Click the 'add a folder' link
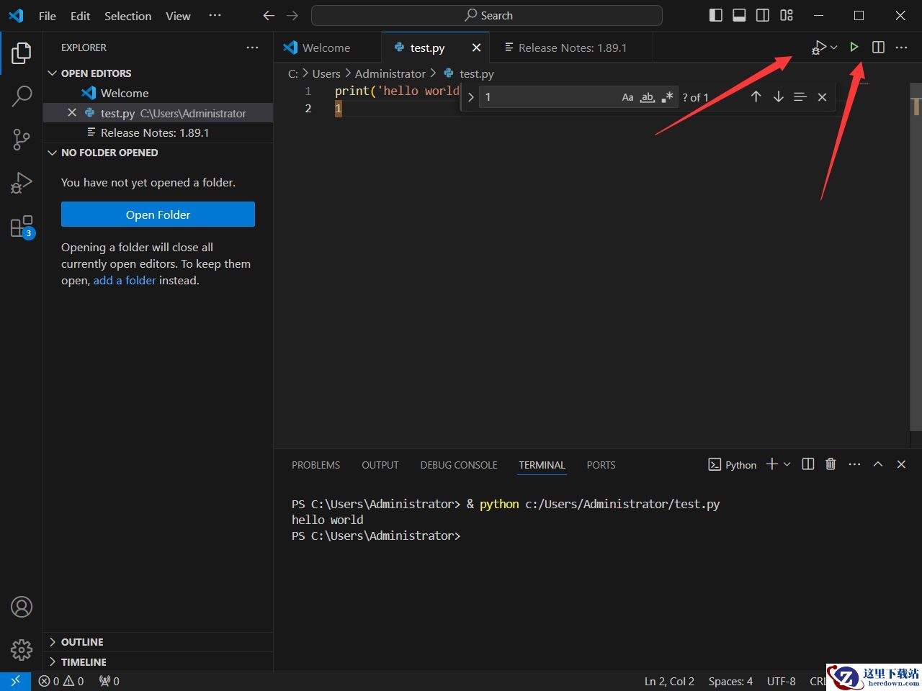The width and height of the screenshot is (922, 691). point(125,281)
